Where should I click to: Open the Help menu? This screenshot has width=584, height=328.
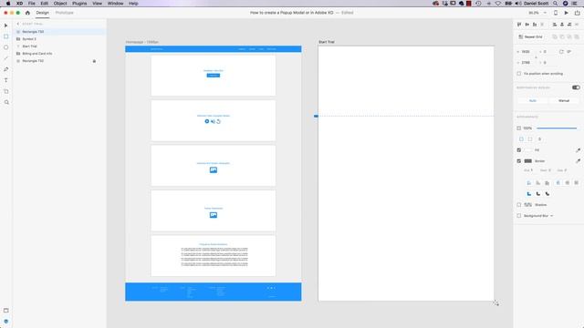coord(133,4)
